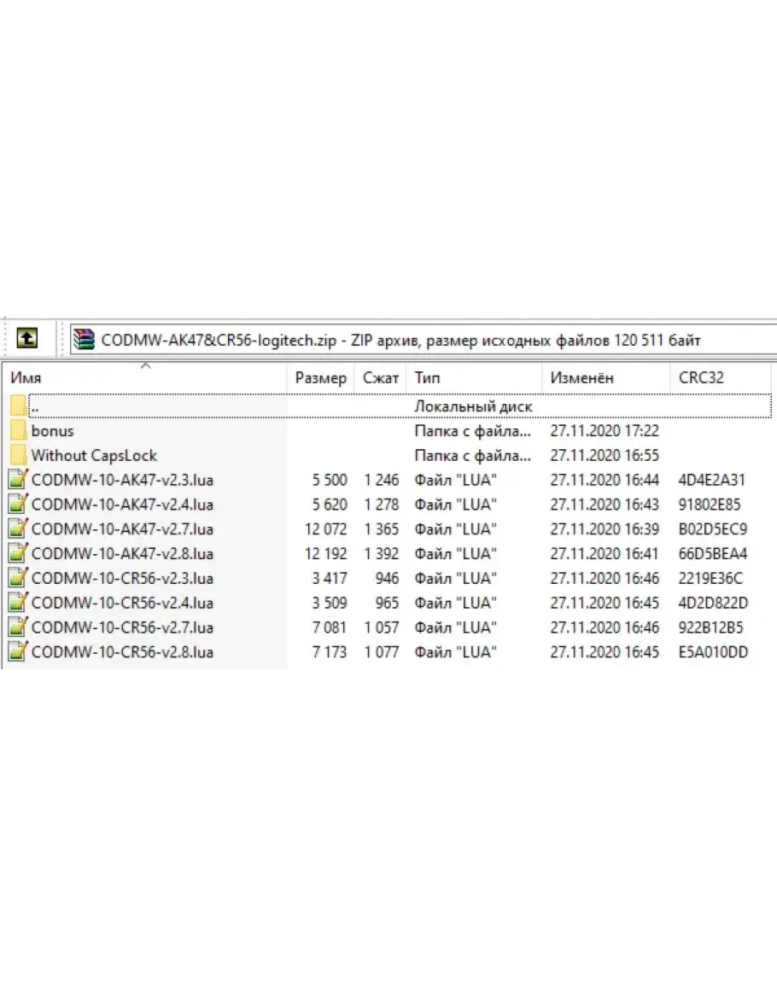The height and width of the screenshot is (986, 777).
Task: Click the CODMW-10-CR56-v2.8.lua file icon
Action: (x=18, y=653)
